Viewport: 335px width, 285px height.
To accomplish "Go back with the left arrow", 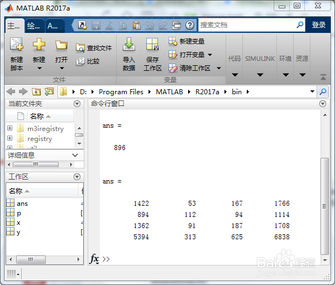I will (x=11, y=92).
